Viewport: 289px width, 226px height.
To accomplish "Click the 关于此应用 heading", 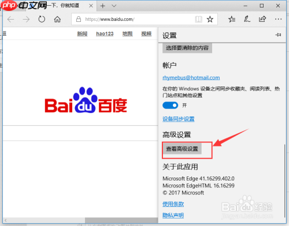I will pyautogui.click(x=180, y=167).
